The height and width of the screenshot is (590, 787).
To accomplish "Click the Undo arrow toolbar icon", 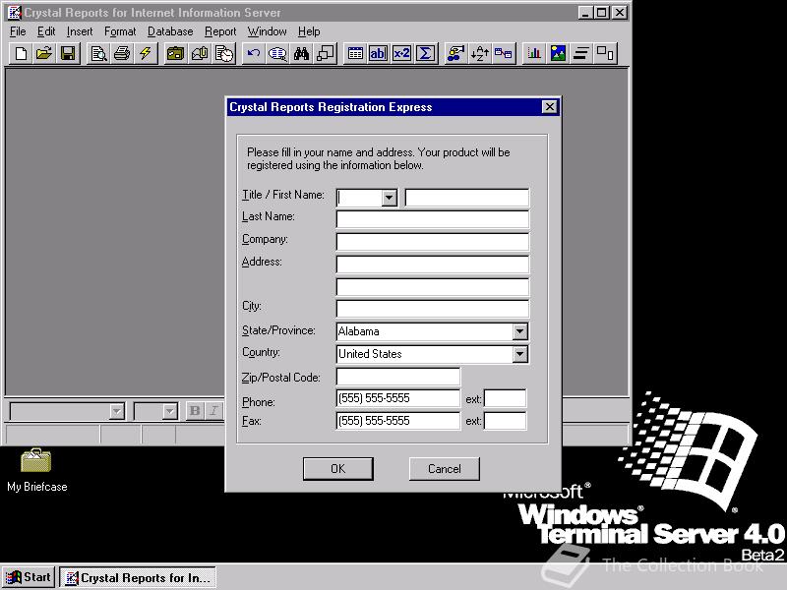I will coord(254,53).
